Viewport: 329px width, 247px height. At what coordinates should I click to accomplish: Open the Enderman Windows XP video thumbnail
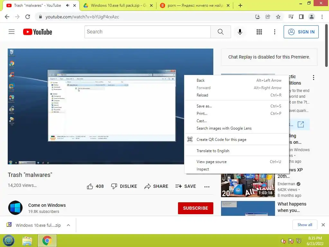pyautogui.click(x=248, y=186)
